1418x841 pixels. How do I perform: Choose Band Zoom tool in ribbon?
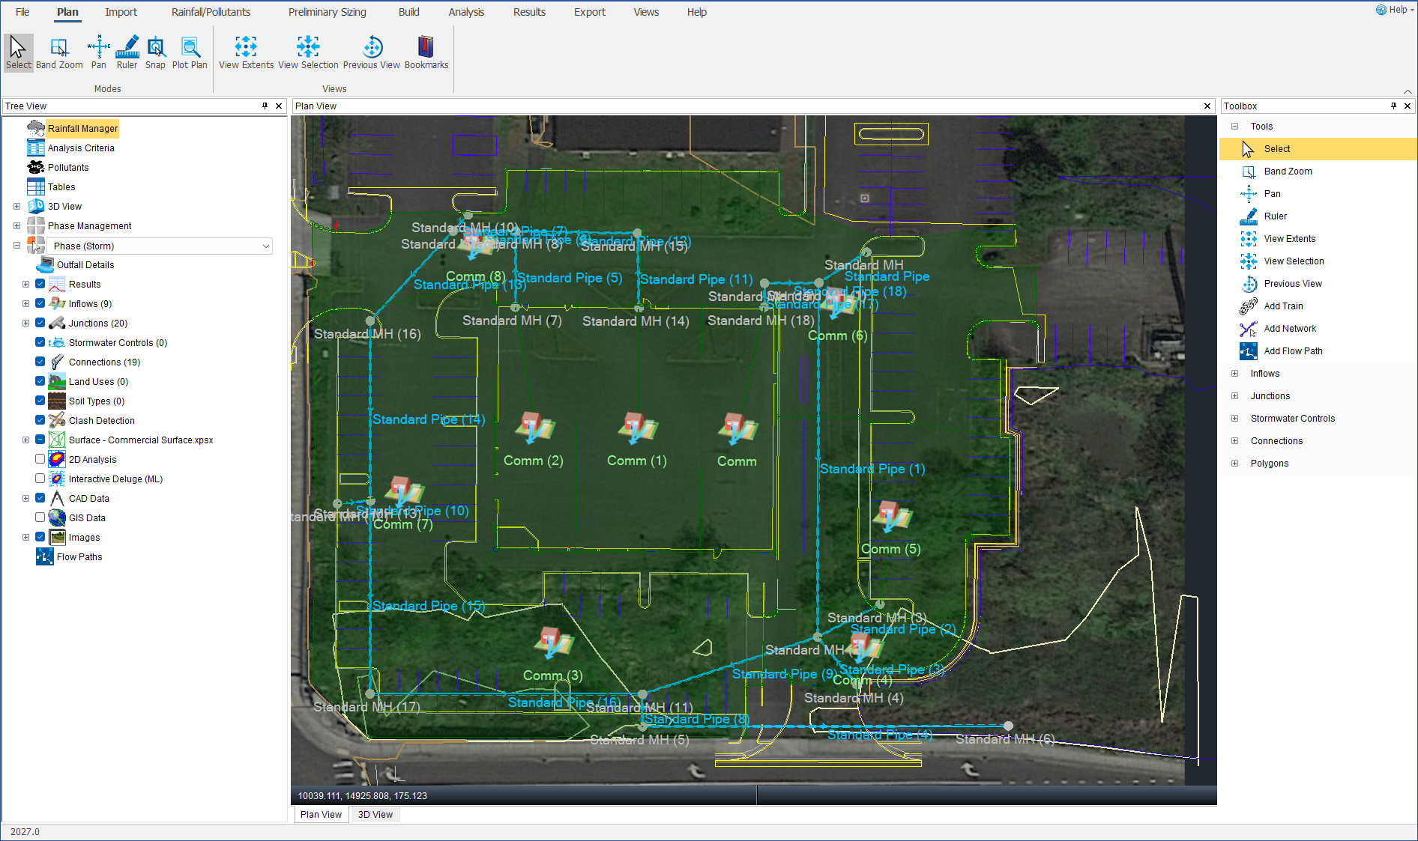[x=59, y=52]
